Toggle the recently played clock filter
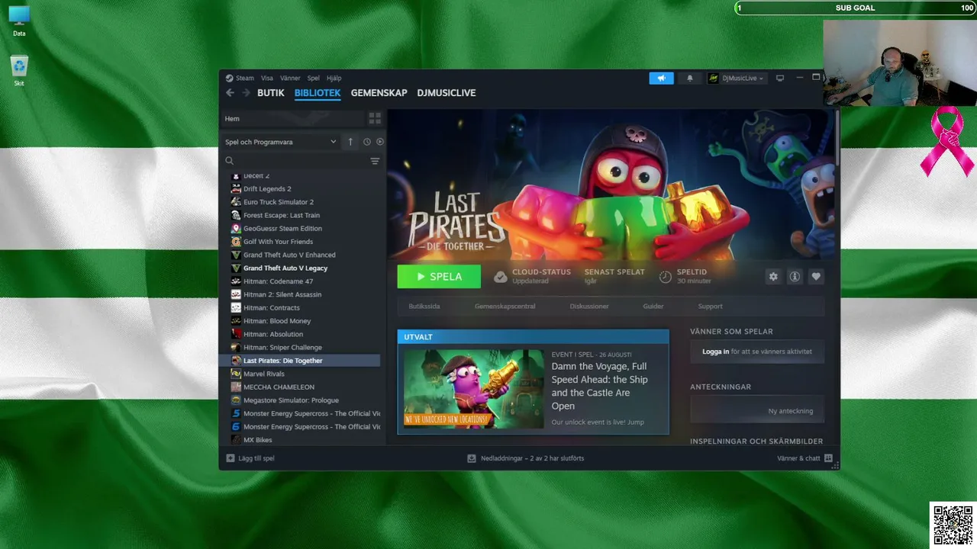977x549 pixels. tap(366, 142)
